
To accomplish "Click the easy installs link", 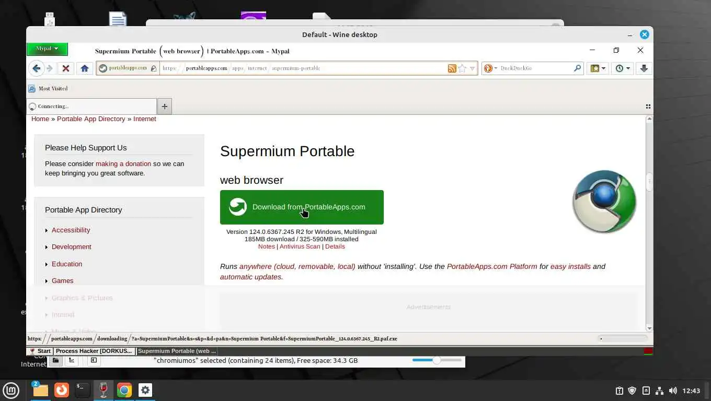I will tap(570, 267).
